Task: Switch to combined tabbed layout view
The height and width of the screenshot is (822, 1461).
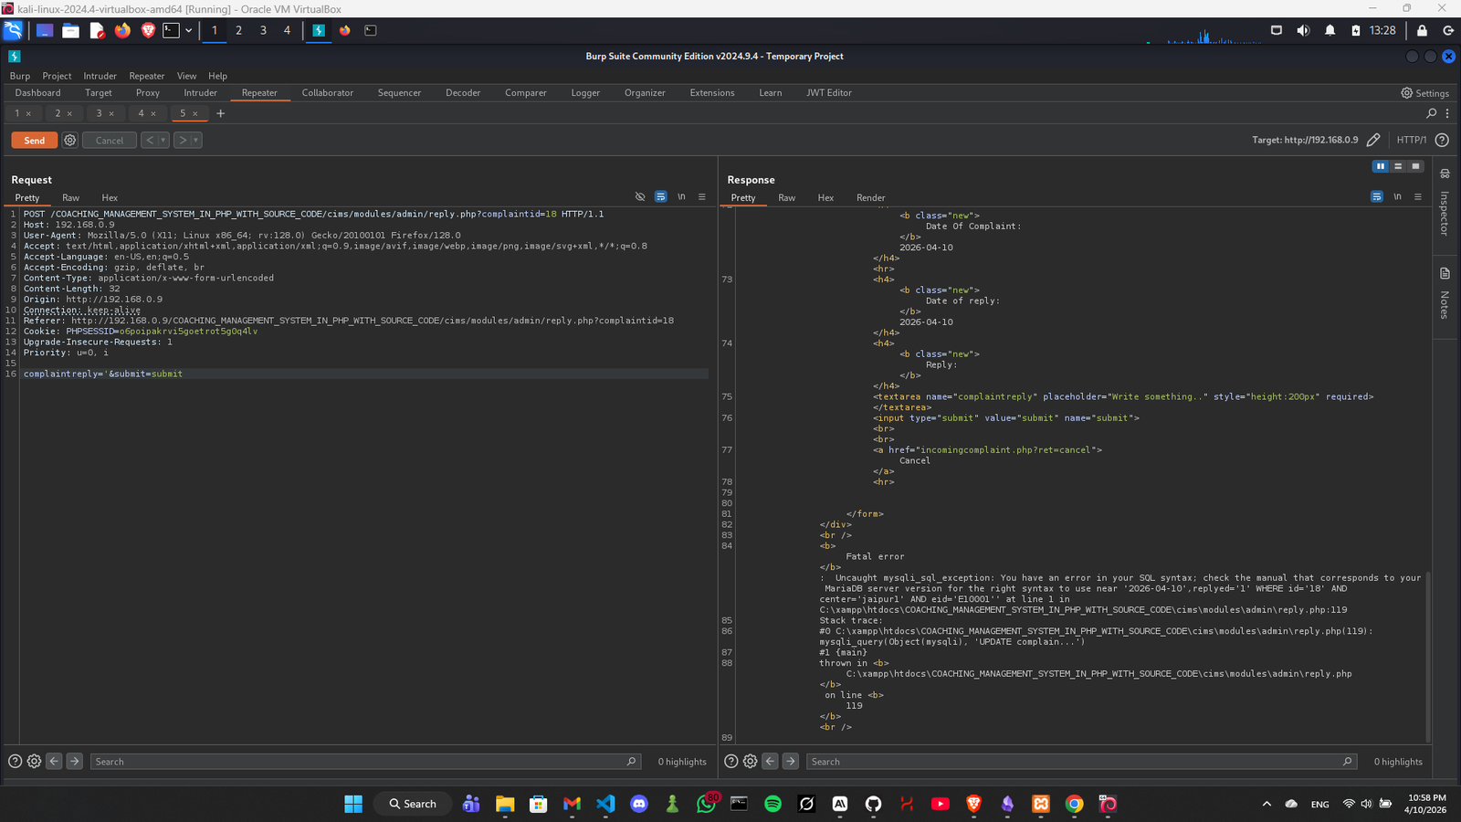Action: point(1415,166)
